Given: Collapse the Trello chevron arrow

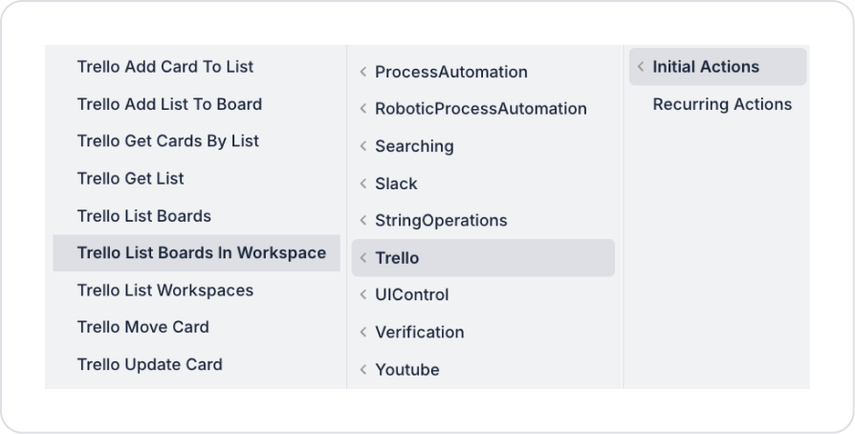Looking at the screenshot, I should pos(363,257).
